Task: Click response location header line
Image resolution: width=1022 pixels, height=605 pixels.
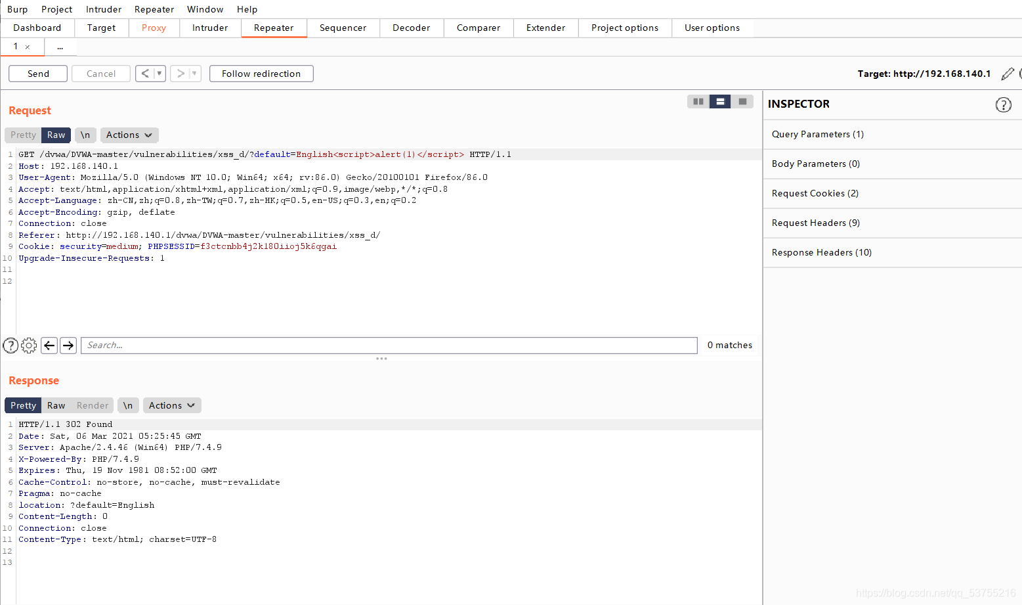Action: (x=87, y=505)
